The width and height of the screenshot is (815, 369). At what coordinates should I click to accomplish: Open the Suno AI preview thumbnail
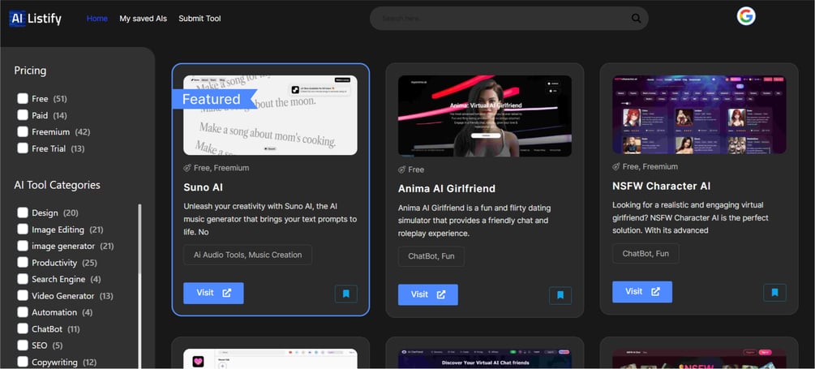[x=270, y=115]
